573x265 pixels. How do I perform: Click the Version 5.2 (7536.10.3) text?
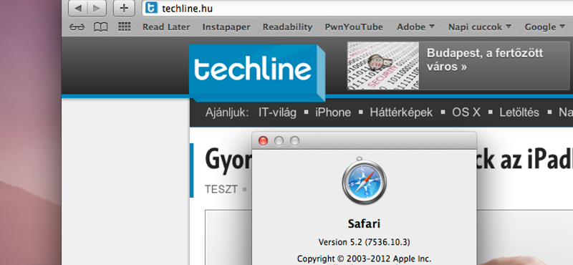pyautogui.click(x=364, y=242)
